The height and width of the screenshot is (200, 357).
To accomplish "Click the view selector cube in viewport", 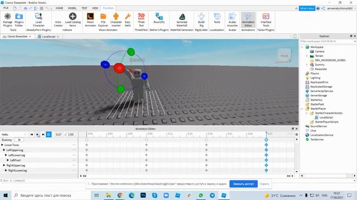I will (x=284, y=56).
